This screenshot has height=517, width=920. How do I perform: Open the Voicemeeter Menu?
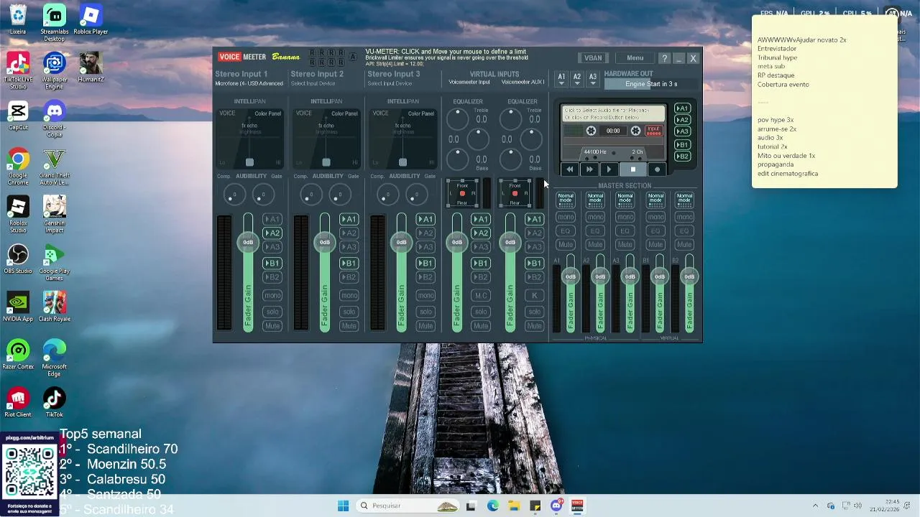635,58
